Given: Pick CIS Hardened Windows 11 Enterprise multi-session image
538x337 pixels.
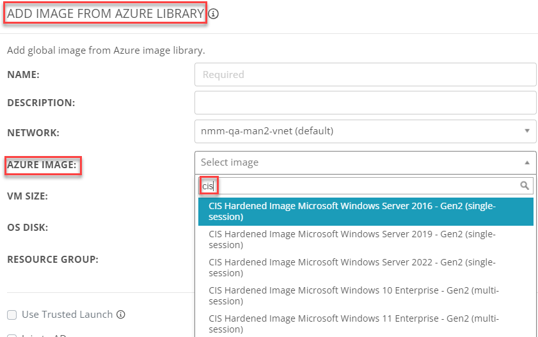Looking at the screenshot, I should click(366, 324).
